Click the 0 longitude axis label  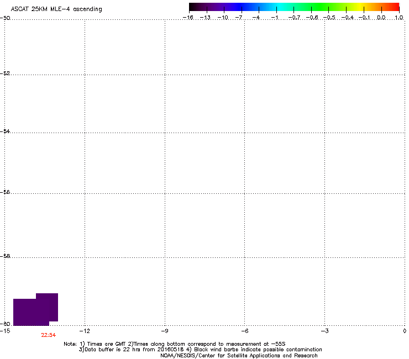[x=405, y=331]
